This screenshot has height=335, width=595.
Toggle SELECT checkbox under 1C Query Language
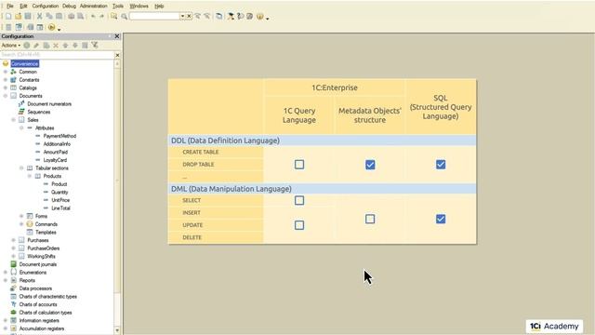pyautogui.click(x=299, y=200)
